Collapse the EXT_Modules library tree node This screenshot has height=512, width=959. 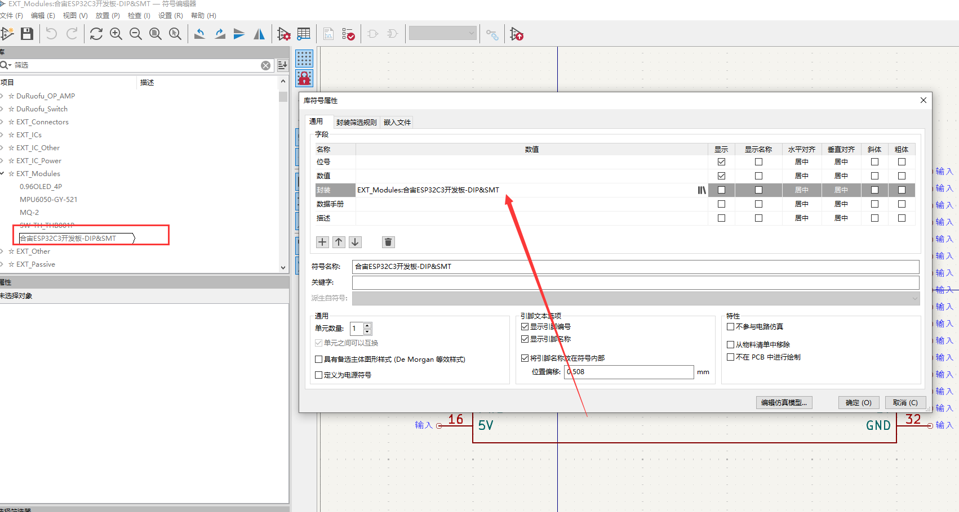tap(3, 174)
